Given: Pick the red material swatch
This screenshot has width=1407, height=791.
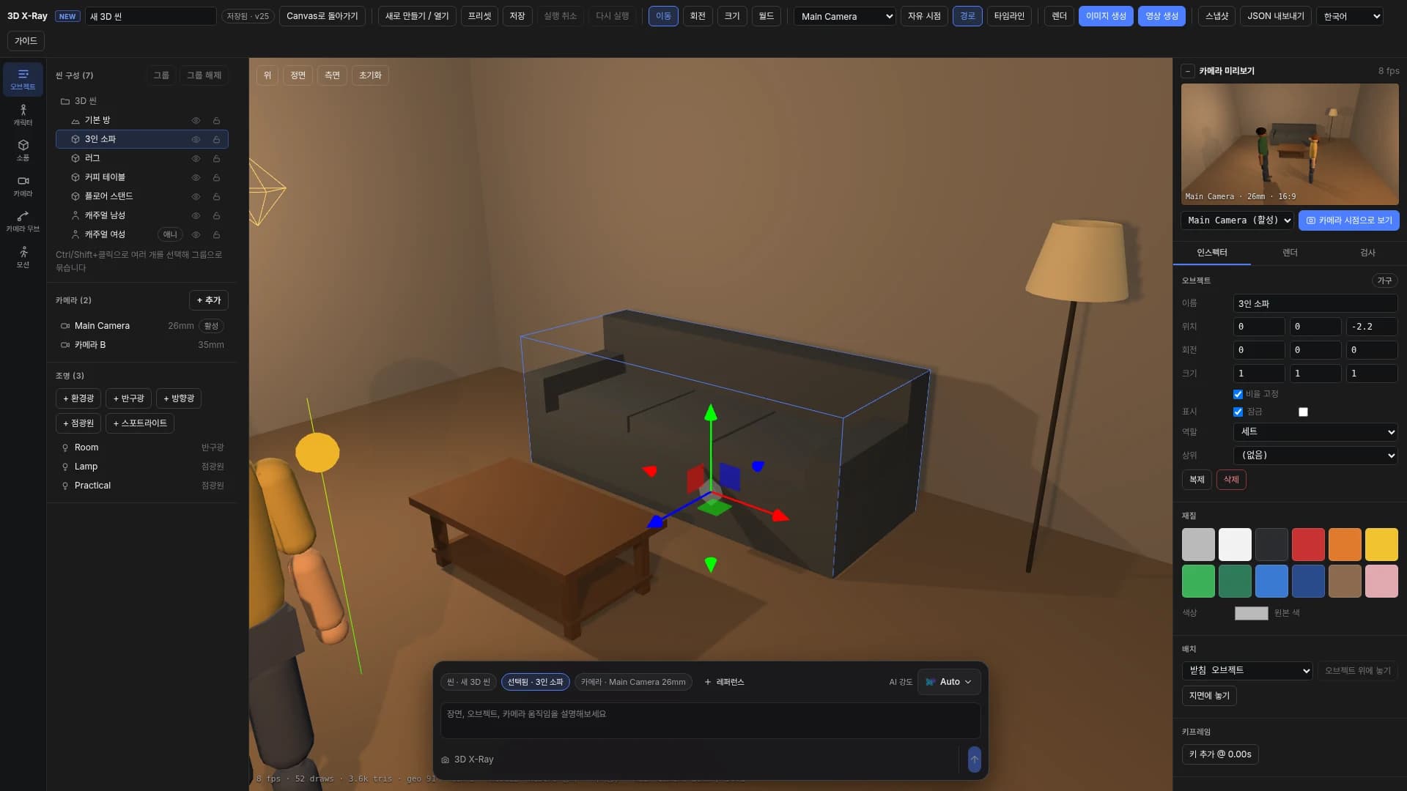Looking at the screenshot, I should pyautogui.click(x=1308, y=545).
